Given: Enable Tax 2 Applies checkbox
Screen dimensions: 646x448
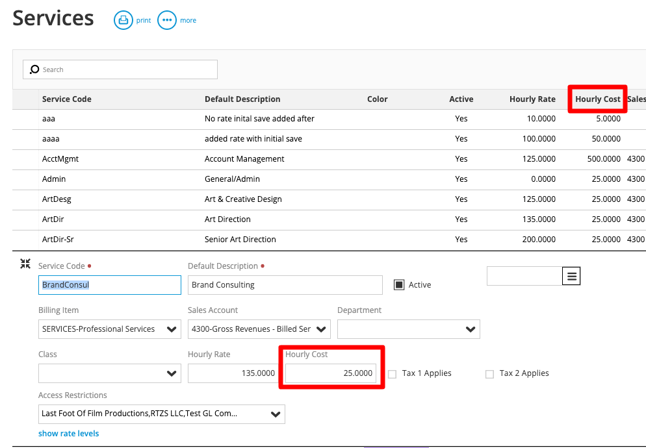Looking at the screenshot, I should click(489, 374).
